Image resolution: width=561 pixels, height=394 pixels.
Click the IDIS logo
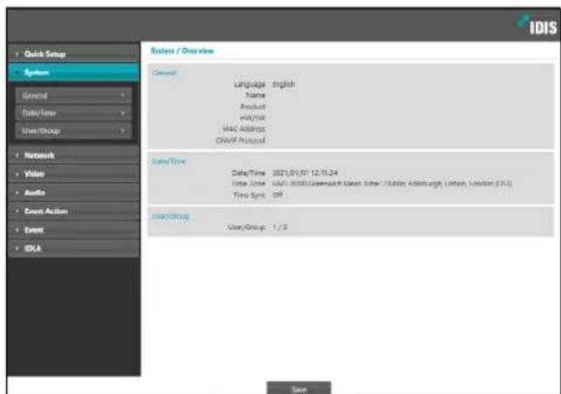(x=537, y=25)
